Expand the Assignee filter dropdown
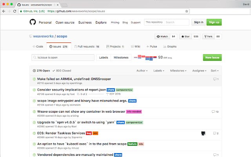Image resolution: width=251 pixels, height=157 pixels. click(199, 71)
